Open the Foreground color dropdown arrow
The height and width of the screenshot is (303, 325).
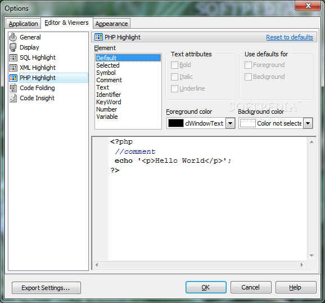(230, 123)
